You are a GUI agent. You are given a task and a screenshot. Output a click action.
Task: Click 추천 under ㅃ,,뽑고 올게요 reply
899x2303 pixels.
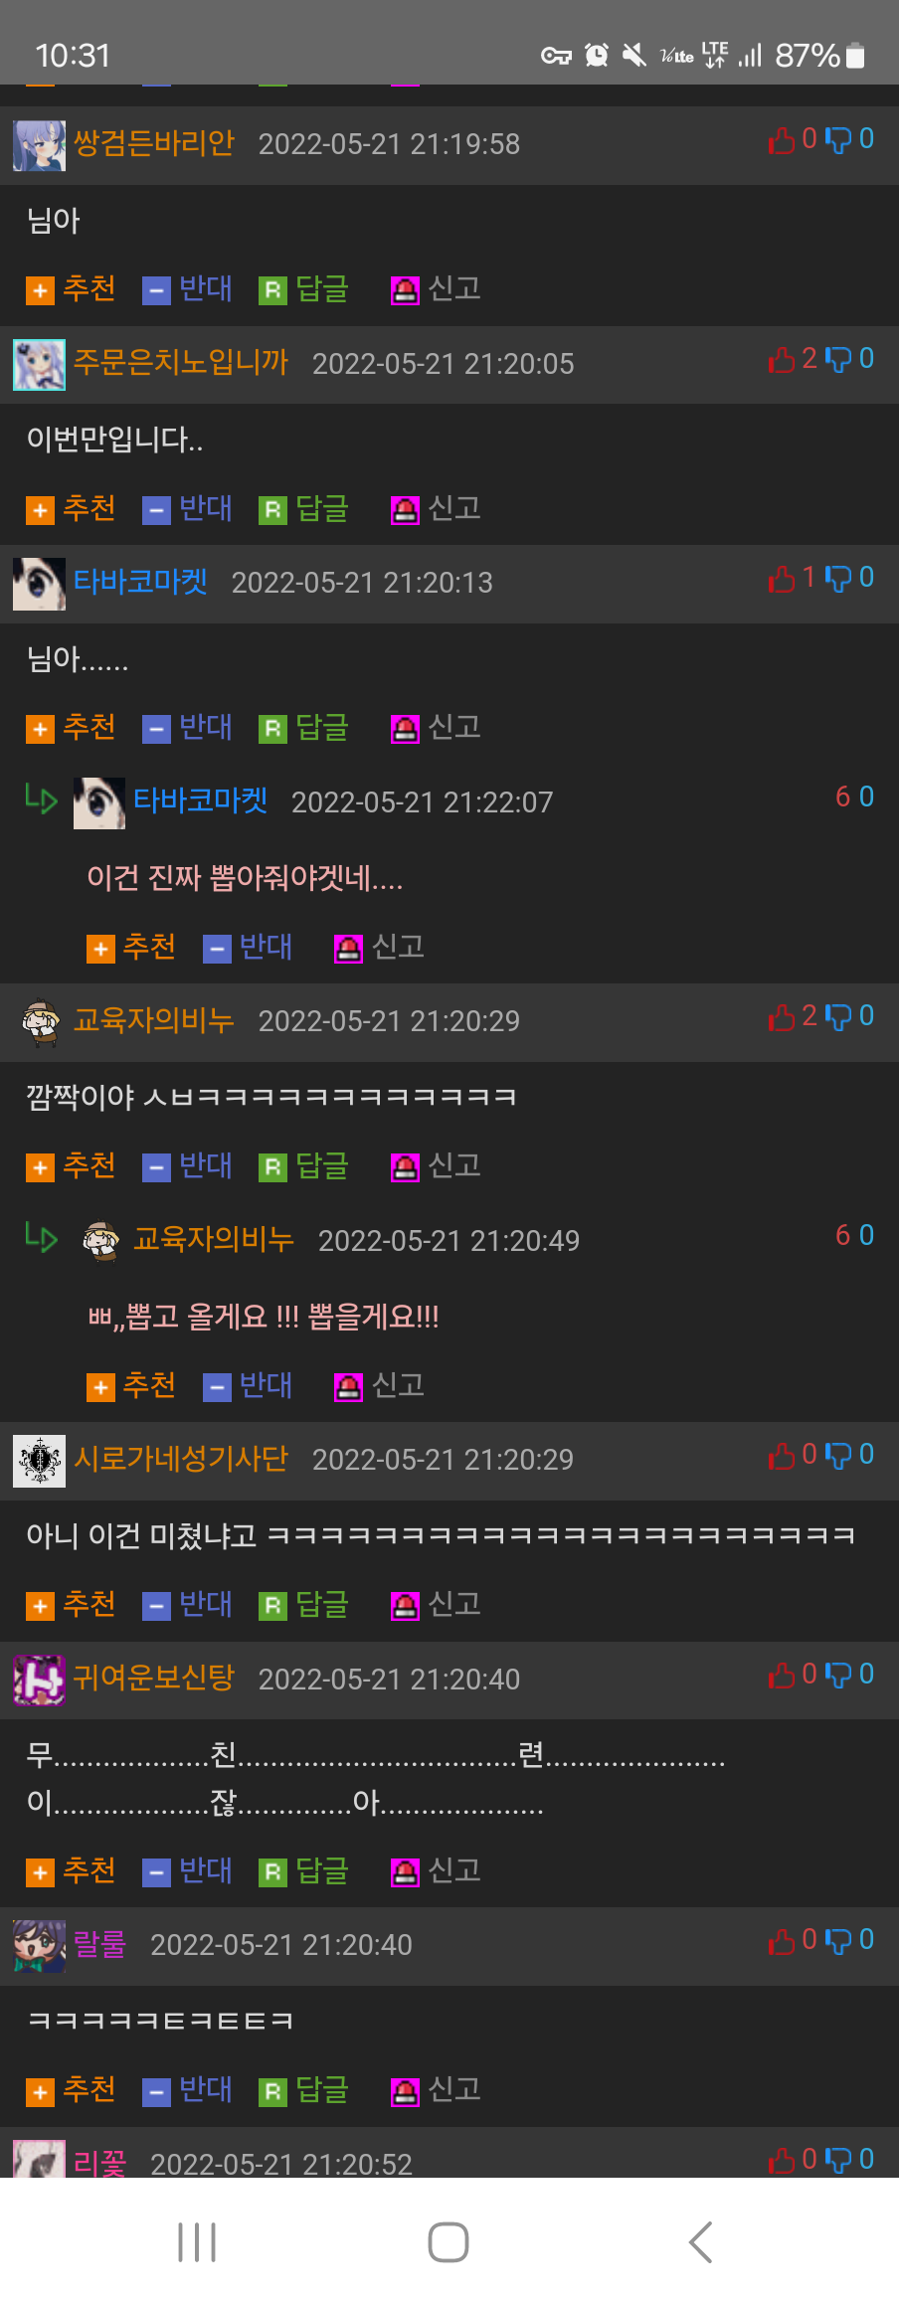[x=149, y=1385]
